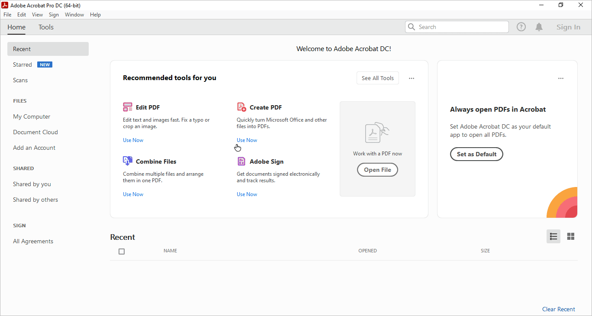
Task: Open Document Cloud in the sidebar
Action: [x=35, y=132]
